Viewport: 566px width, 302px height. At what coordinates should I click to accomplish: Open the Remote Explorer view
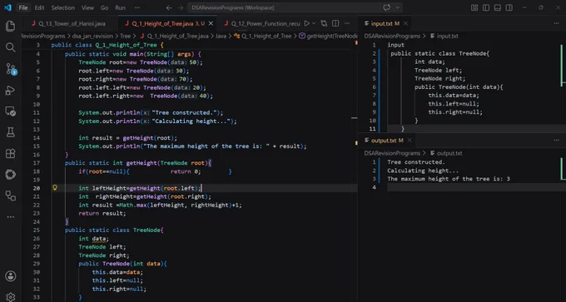tap(11, 111)
